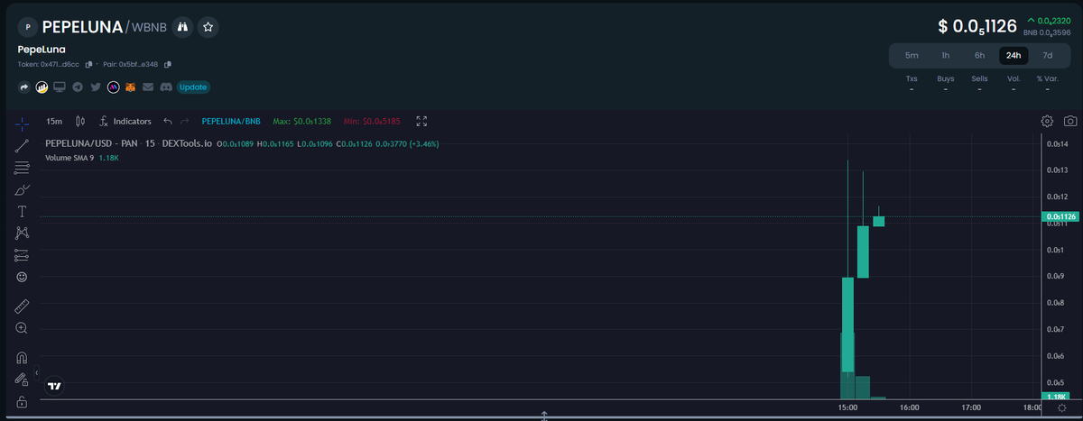Select the brush drawing tool

click(22, 190)
